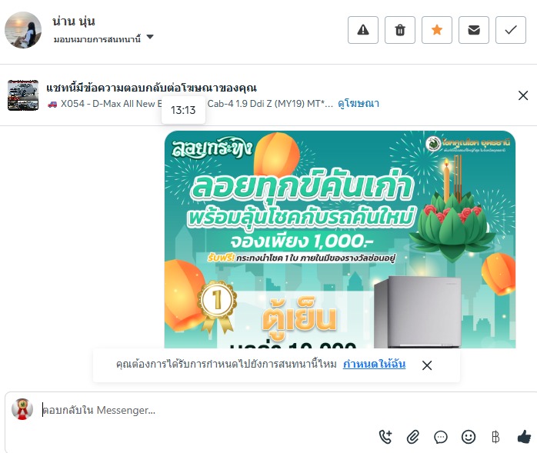The image size is (537, 453).
Task: Dismiss the ad reply banner
Action: [x=523, y=95]
